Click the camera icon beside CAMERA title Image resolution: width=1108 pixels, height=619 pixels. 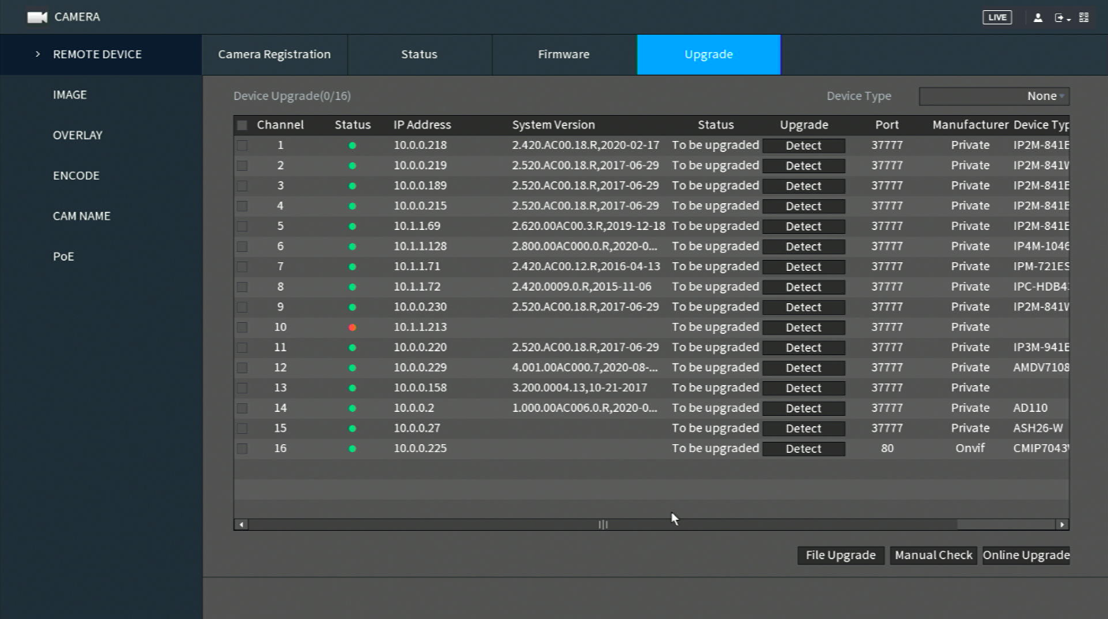(x=37, y=17)
